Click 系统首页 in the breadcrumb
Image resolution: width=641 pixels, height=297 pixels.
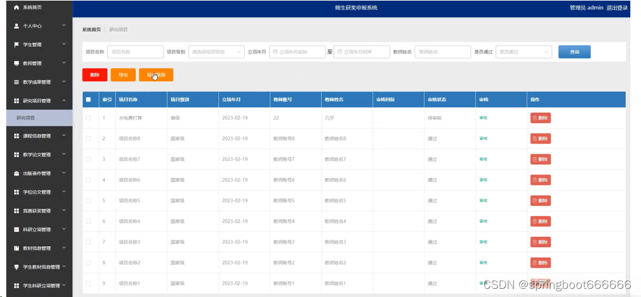91,29
